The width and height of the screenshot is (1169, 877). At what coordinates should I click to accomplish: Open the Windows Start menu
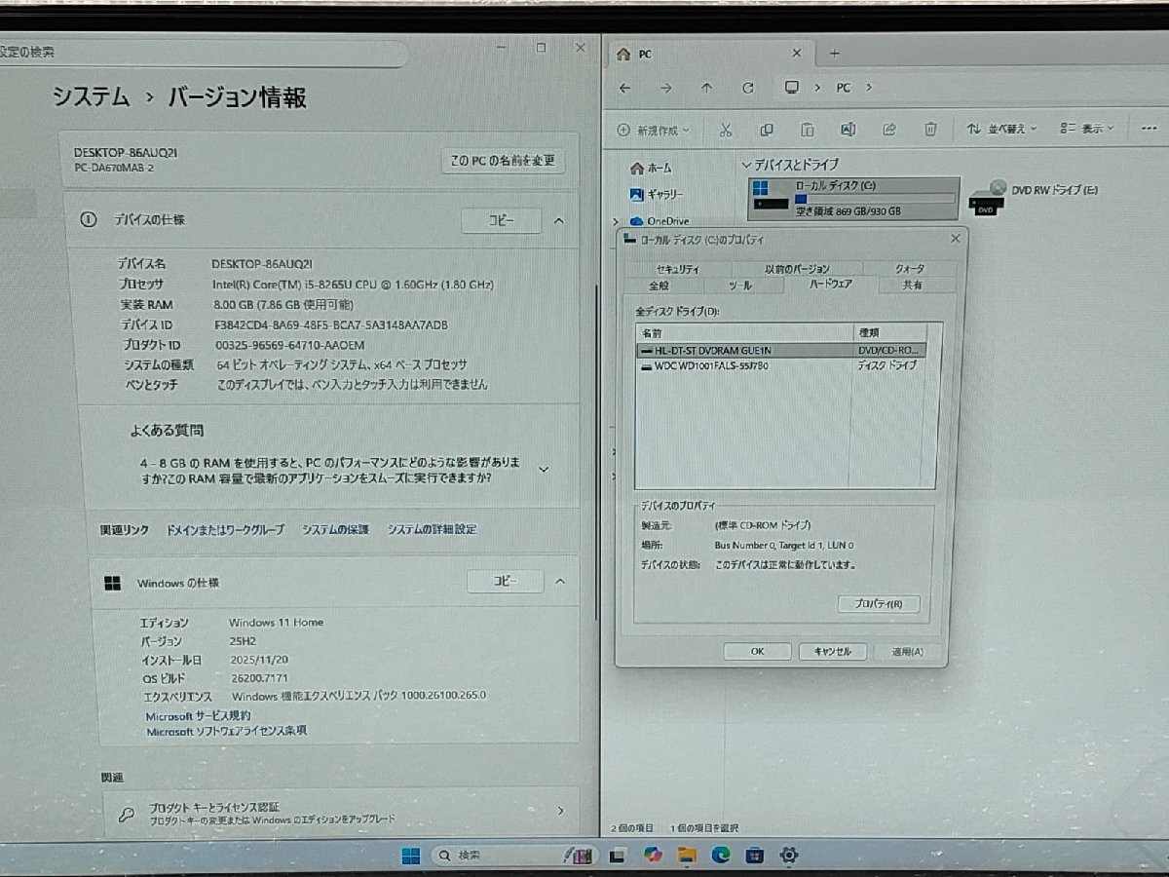pos(410,856)
